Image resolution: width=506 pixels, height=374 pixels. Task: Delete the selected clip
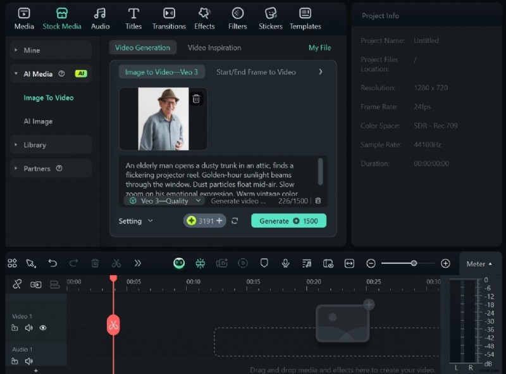pos(95,263)
